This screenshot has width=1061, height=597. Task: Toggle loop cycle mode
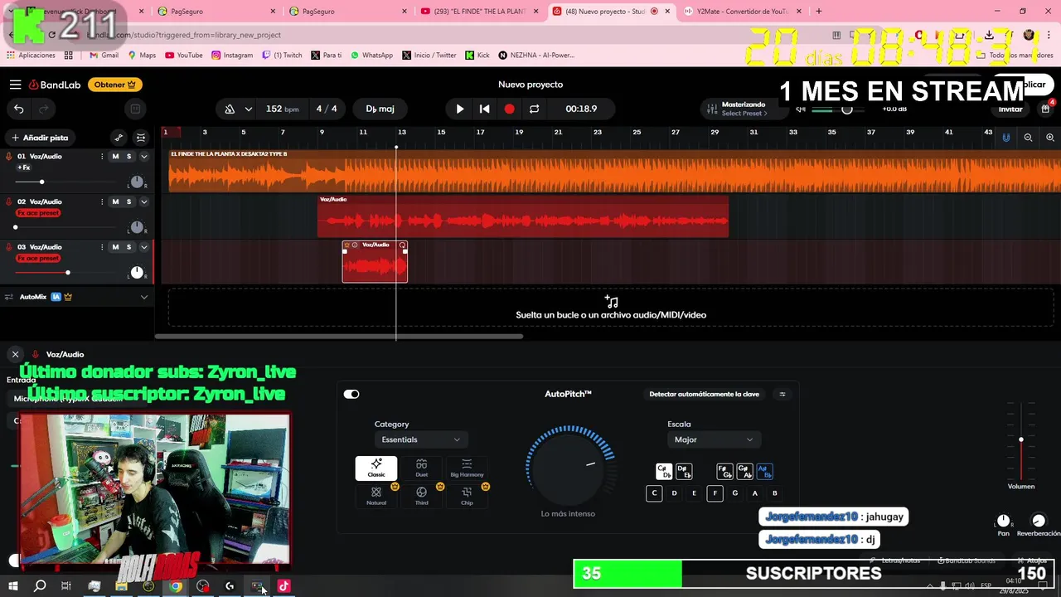[x=535, y=109]
